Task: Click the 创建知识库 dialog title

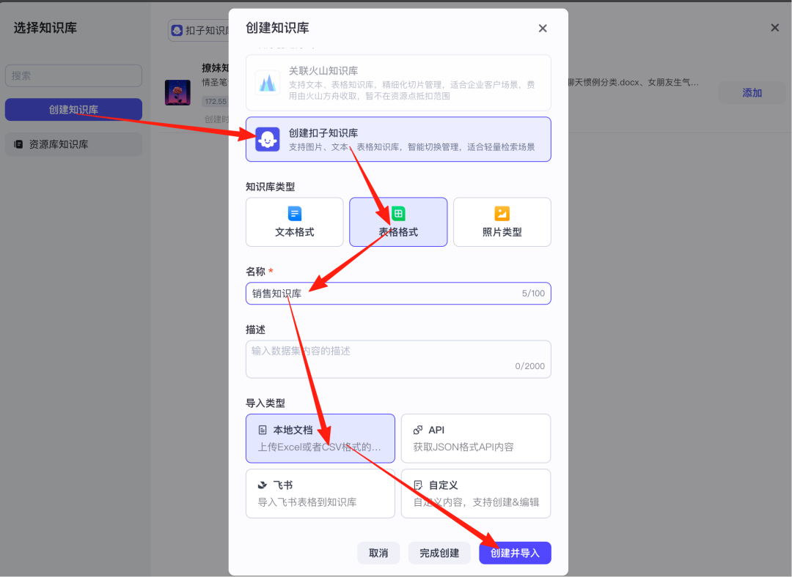Action: [x=277, y=29]
